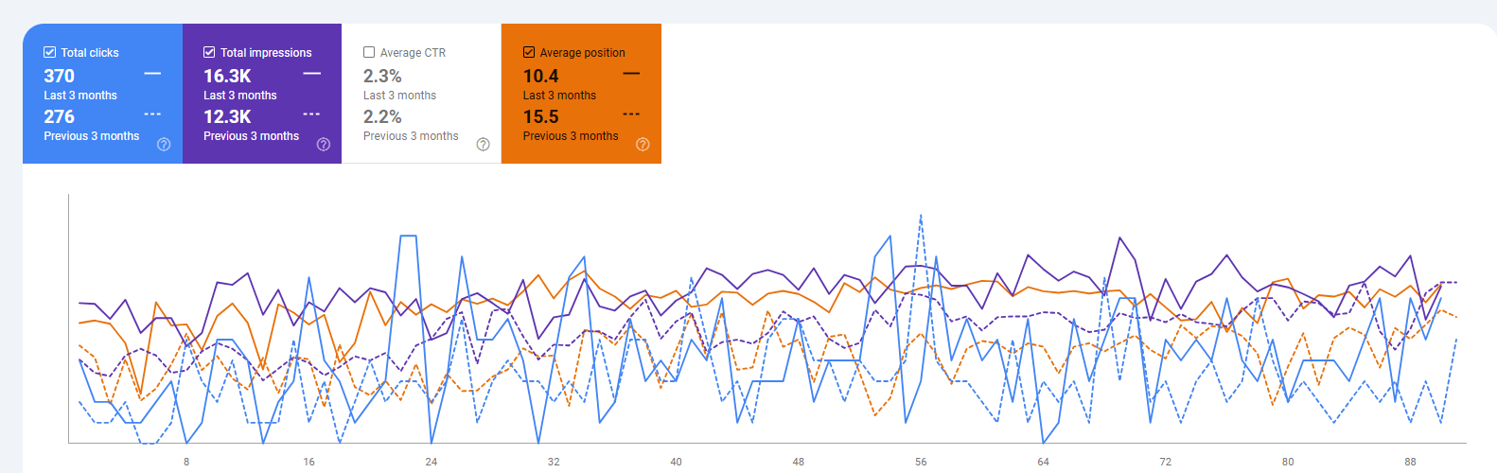Click x-axis label 56 on the chart

[x=921, y=462]
